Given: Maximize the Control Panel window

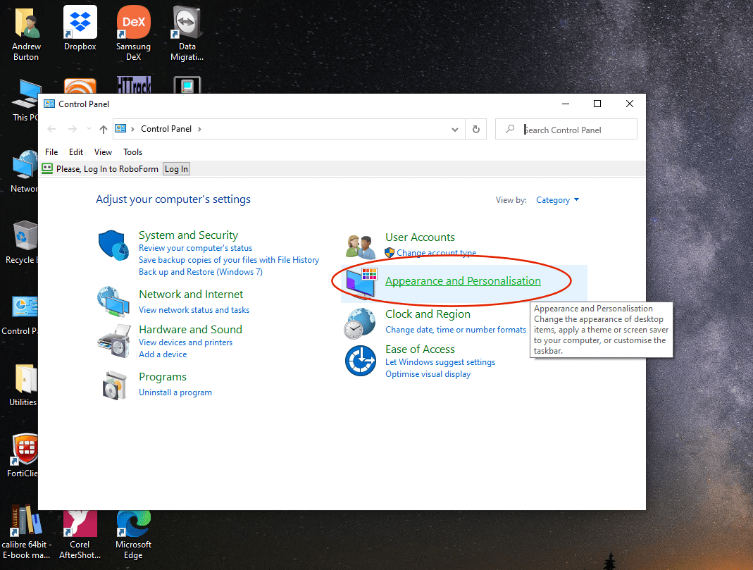Looking at the screenshot, I should pyautogui.click(x=597, y=104).
